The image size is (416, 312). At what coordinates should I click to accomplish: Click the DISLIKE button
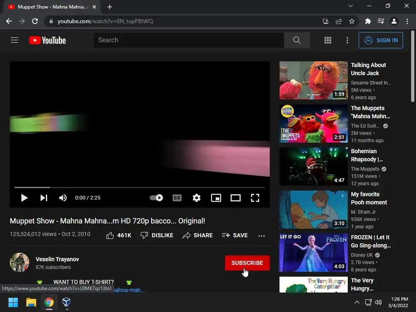tap(157, 235)
